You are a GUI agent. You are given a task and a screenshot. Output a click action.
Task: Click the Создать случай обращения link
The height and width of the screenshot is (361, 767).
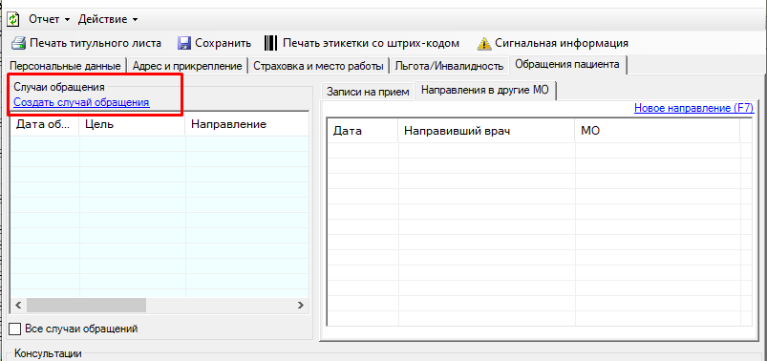coord(81,103)
